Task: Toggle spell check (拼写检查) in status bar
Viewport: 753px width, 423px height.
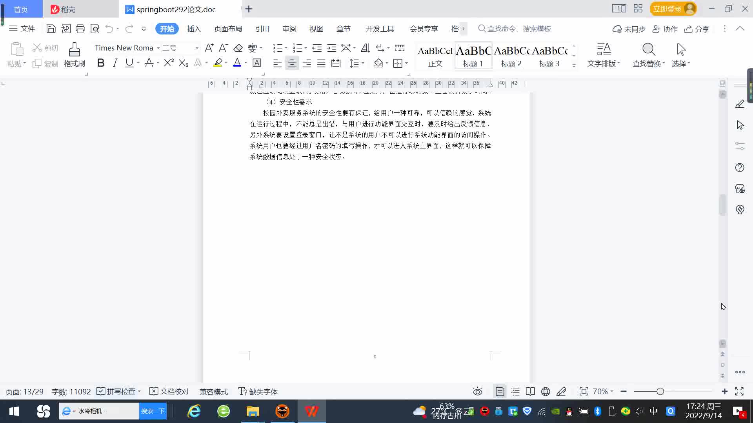Action: pyautogui.click(x=117, y=391)
